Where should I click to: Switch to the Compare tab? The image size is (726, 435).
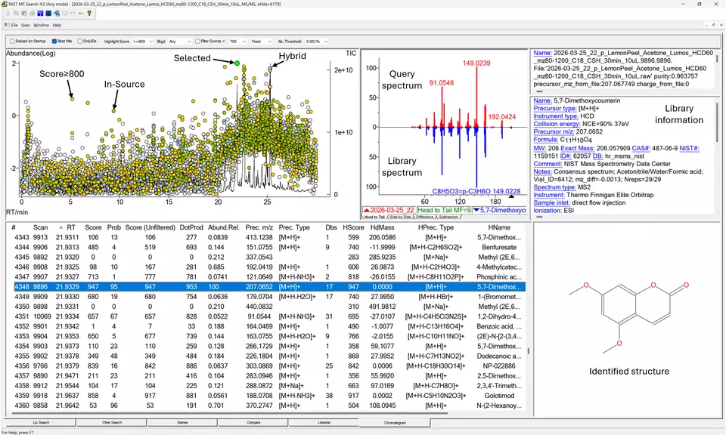(x=253, y=422)
